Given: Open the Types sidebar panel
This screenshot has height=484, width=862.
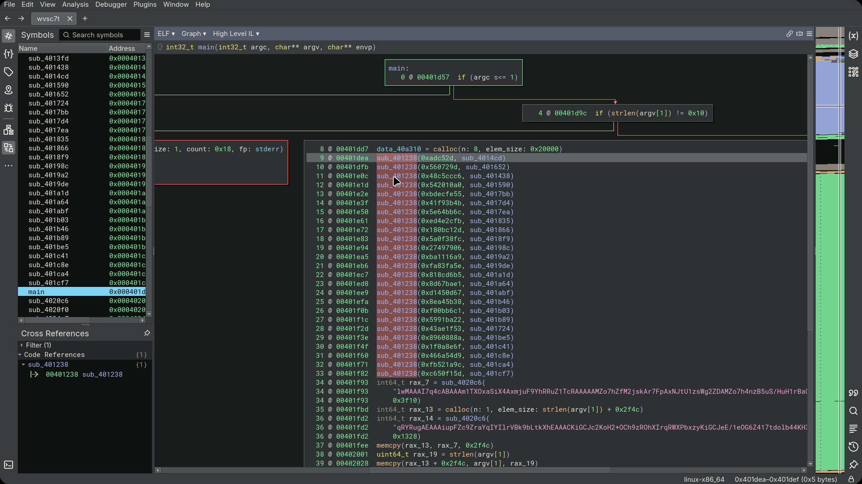Looking at the screenshot, I should pyautogui.click(x=9, y=54).
